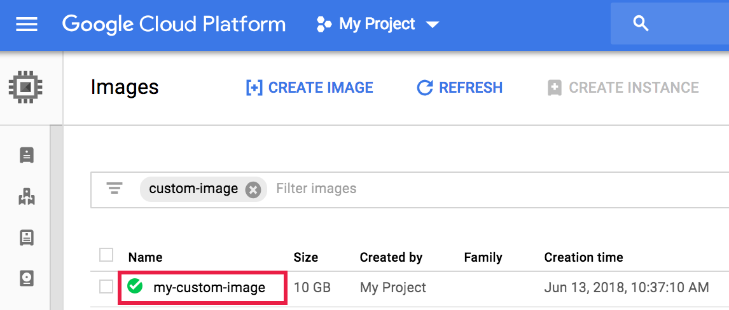Click the project hexagon dots icon
Viewport: 729px width, 310px height.
324,25
